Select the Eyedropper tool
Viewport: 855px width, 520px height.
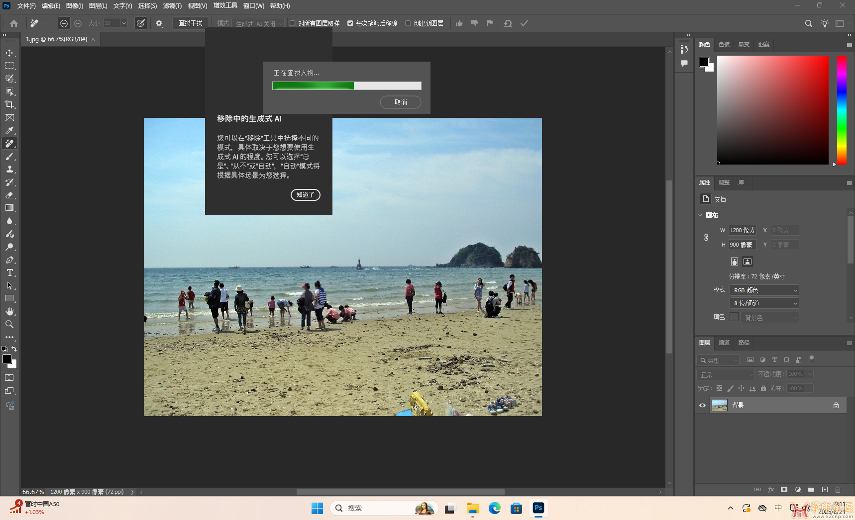tap(9, 130)
